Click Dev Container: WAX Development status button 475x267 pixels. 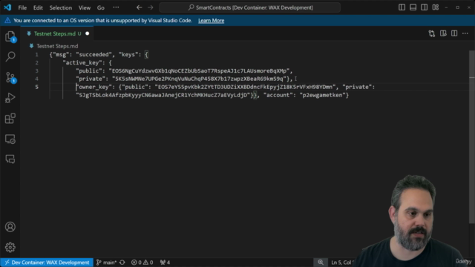(x=47, y=263)
